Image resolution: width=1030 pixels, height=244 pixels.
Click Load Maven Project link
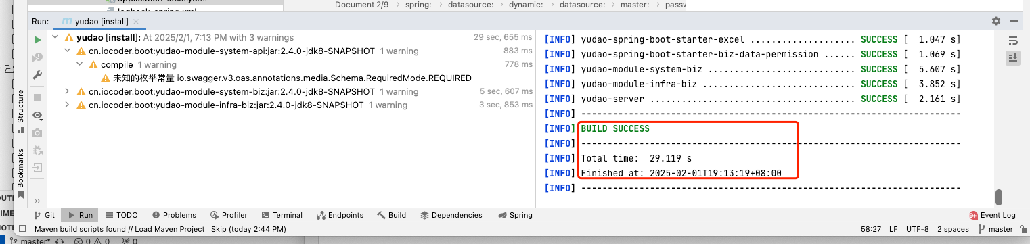click(x=170, y=229)
